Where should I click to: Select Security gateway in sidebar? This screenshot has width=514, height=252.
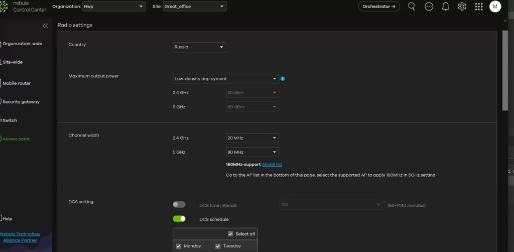point(21,102)
